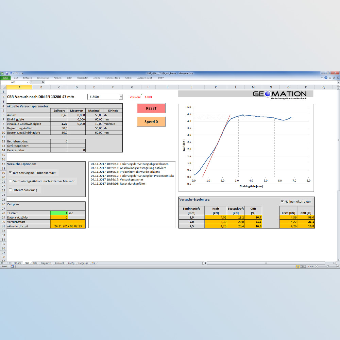Open the ELS50a device dropdown
This screenshot has width=340, height=340.
(x=121, y=97)
